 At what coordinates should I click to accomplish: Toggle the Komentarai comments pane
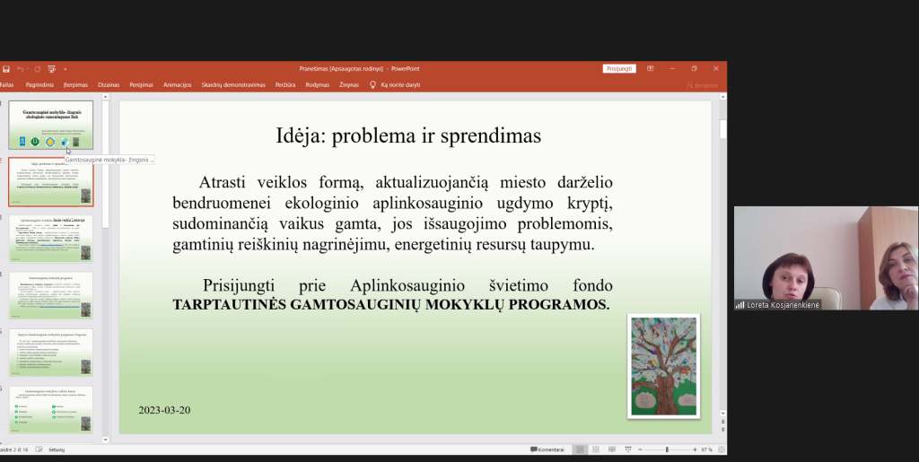pos(547,449)
